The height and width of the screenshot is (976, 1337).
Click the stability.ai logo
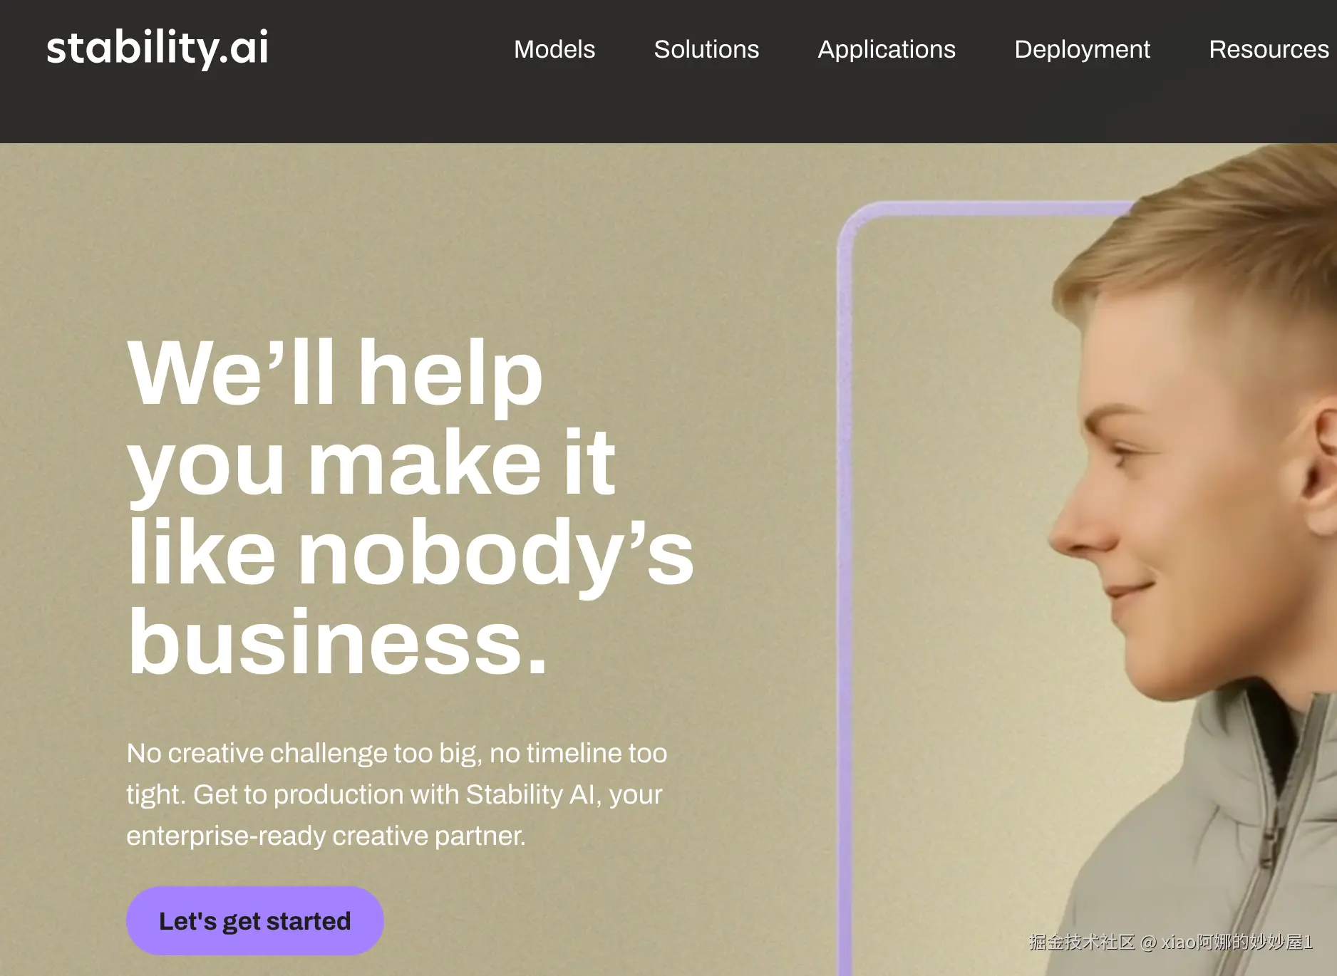pos(158,48)
